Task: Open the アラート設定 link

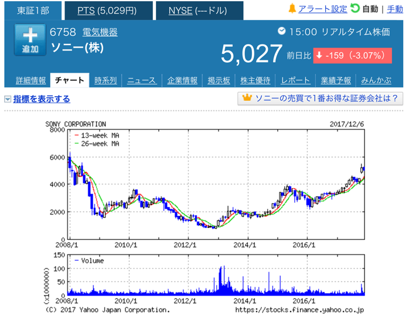Action: pyautogui.click(x=323, y=9)
